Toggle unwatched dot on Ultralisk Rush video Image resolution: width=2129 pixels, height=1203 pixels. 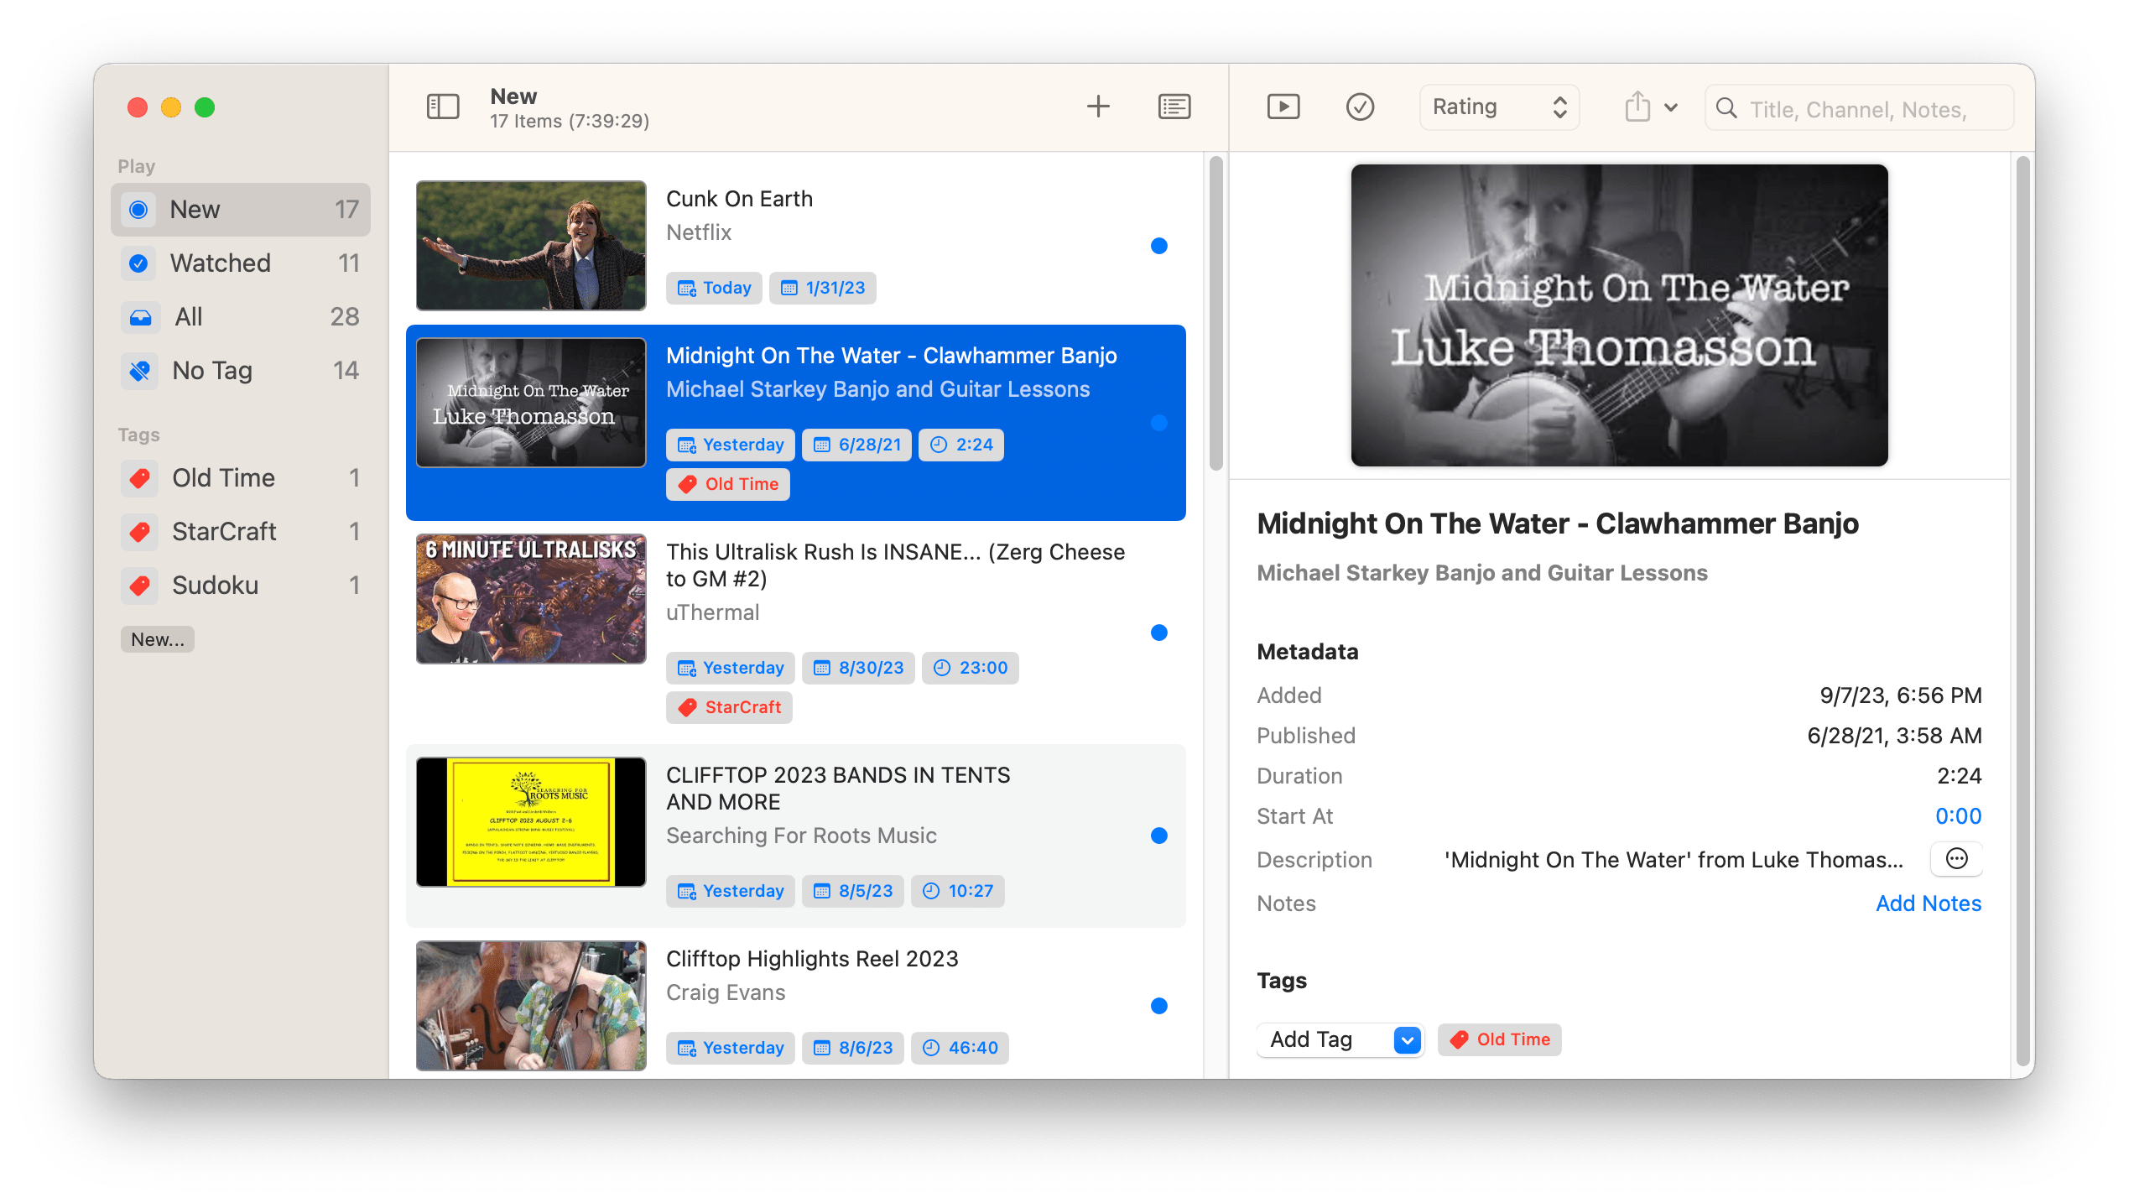tap(1158, 633)
